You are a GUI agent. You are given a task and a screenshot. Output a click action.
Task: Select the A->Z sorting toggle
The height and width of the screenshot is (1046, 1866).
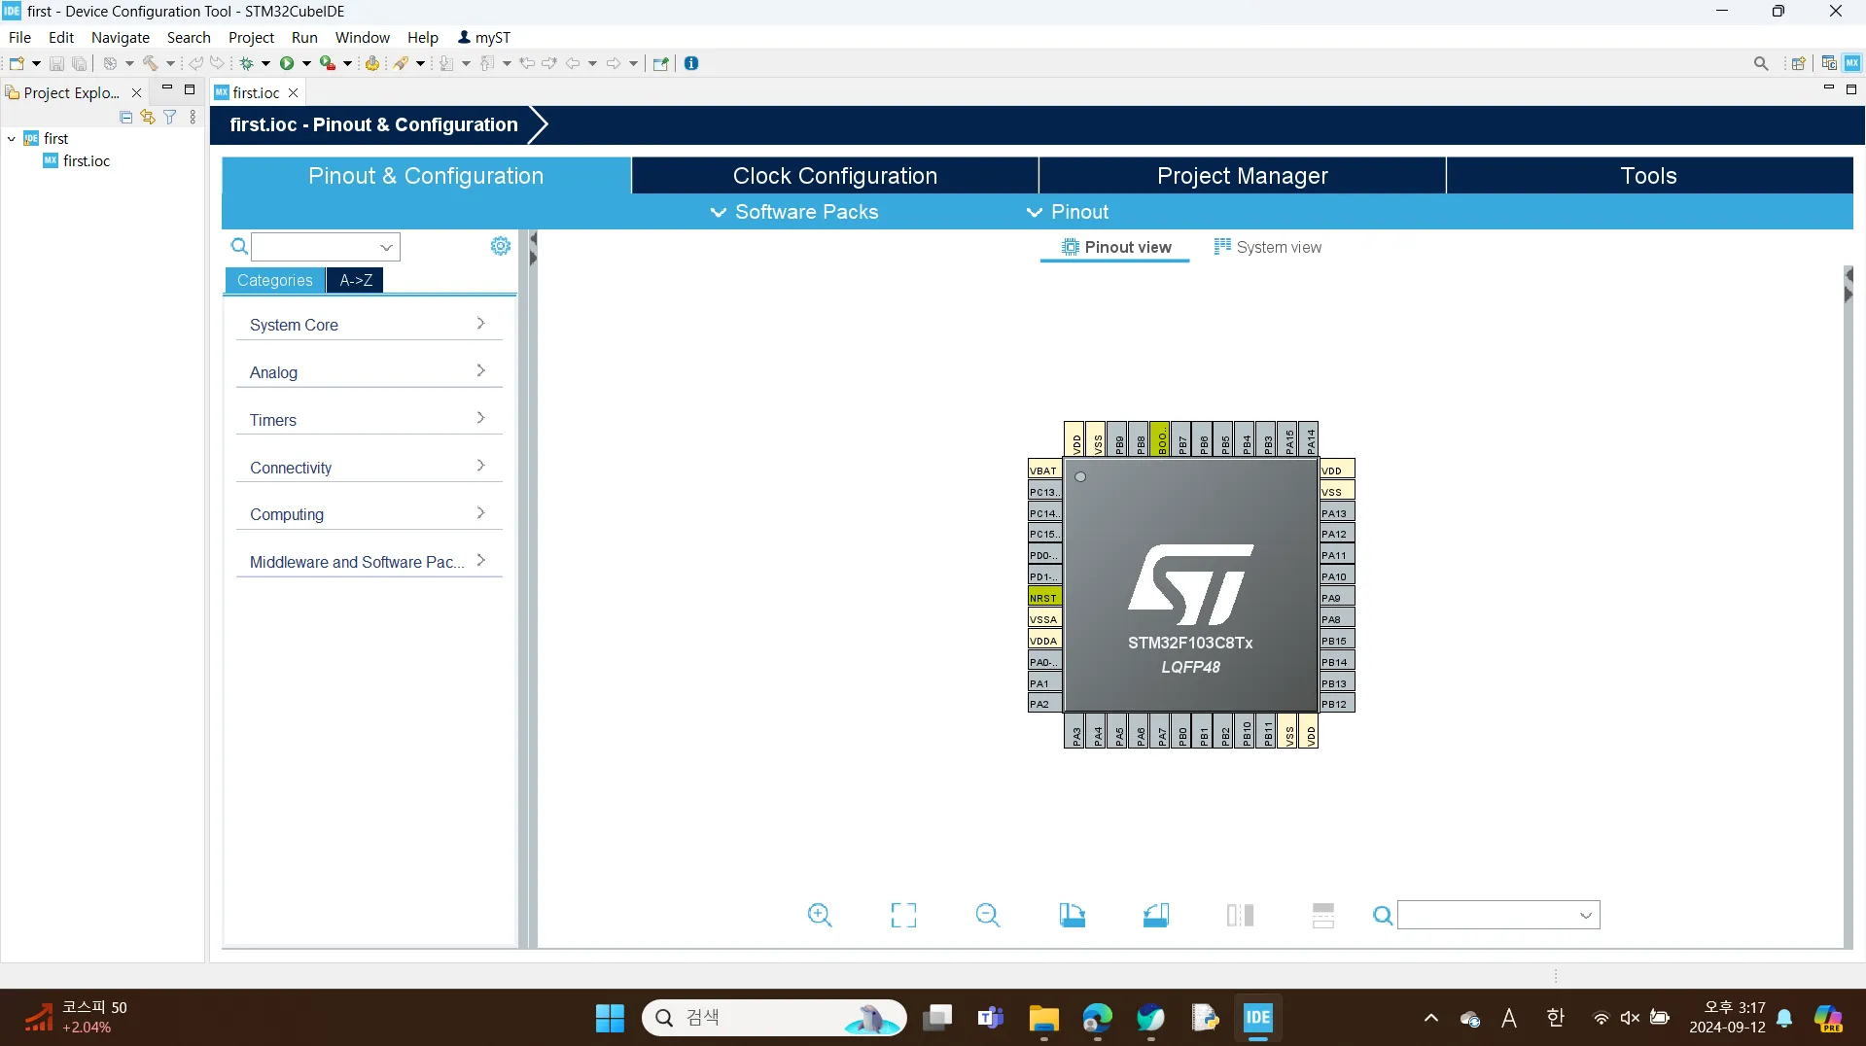tap(356, 280)
